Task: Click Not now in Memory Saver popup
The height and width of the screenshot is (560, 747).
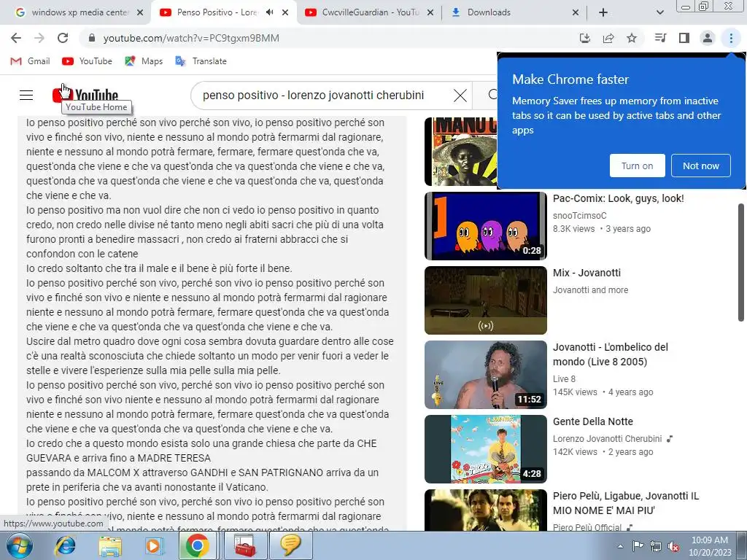Action: (701, 166)
